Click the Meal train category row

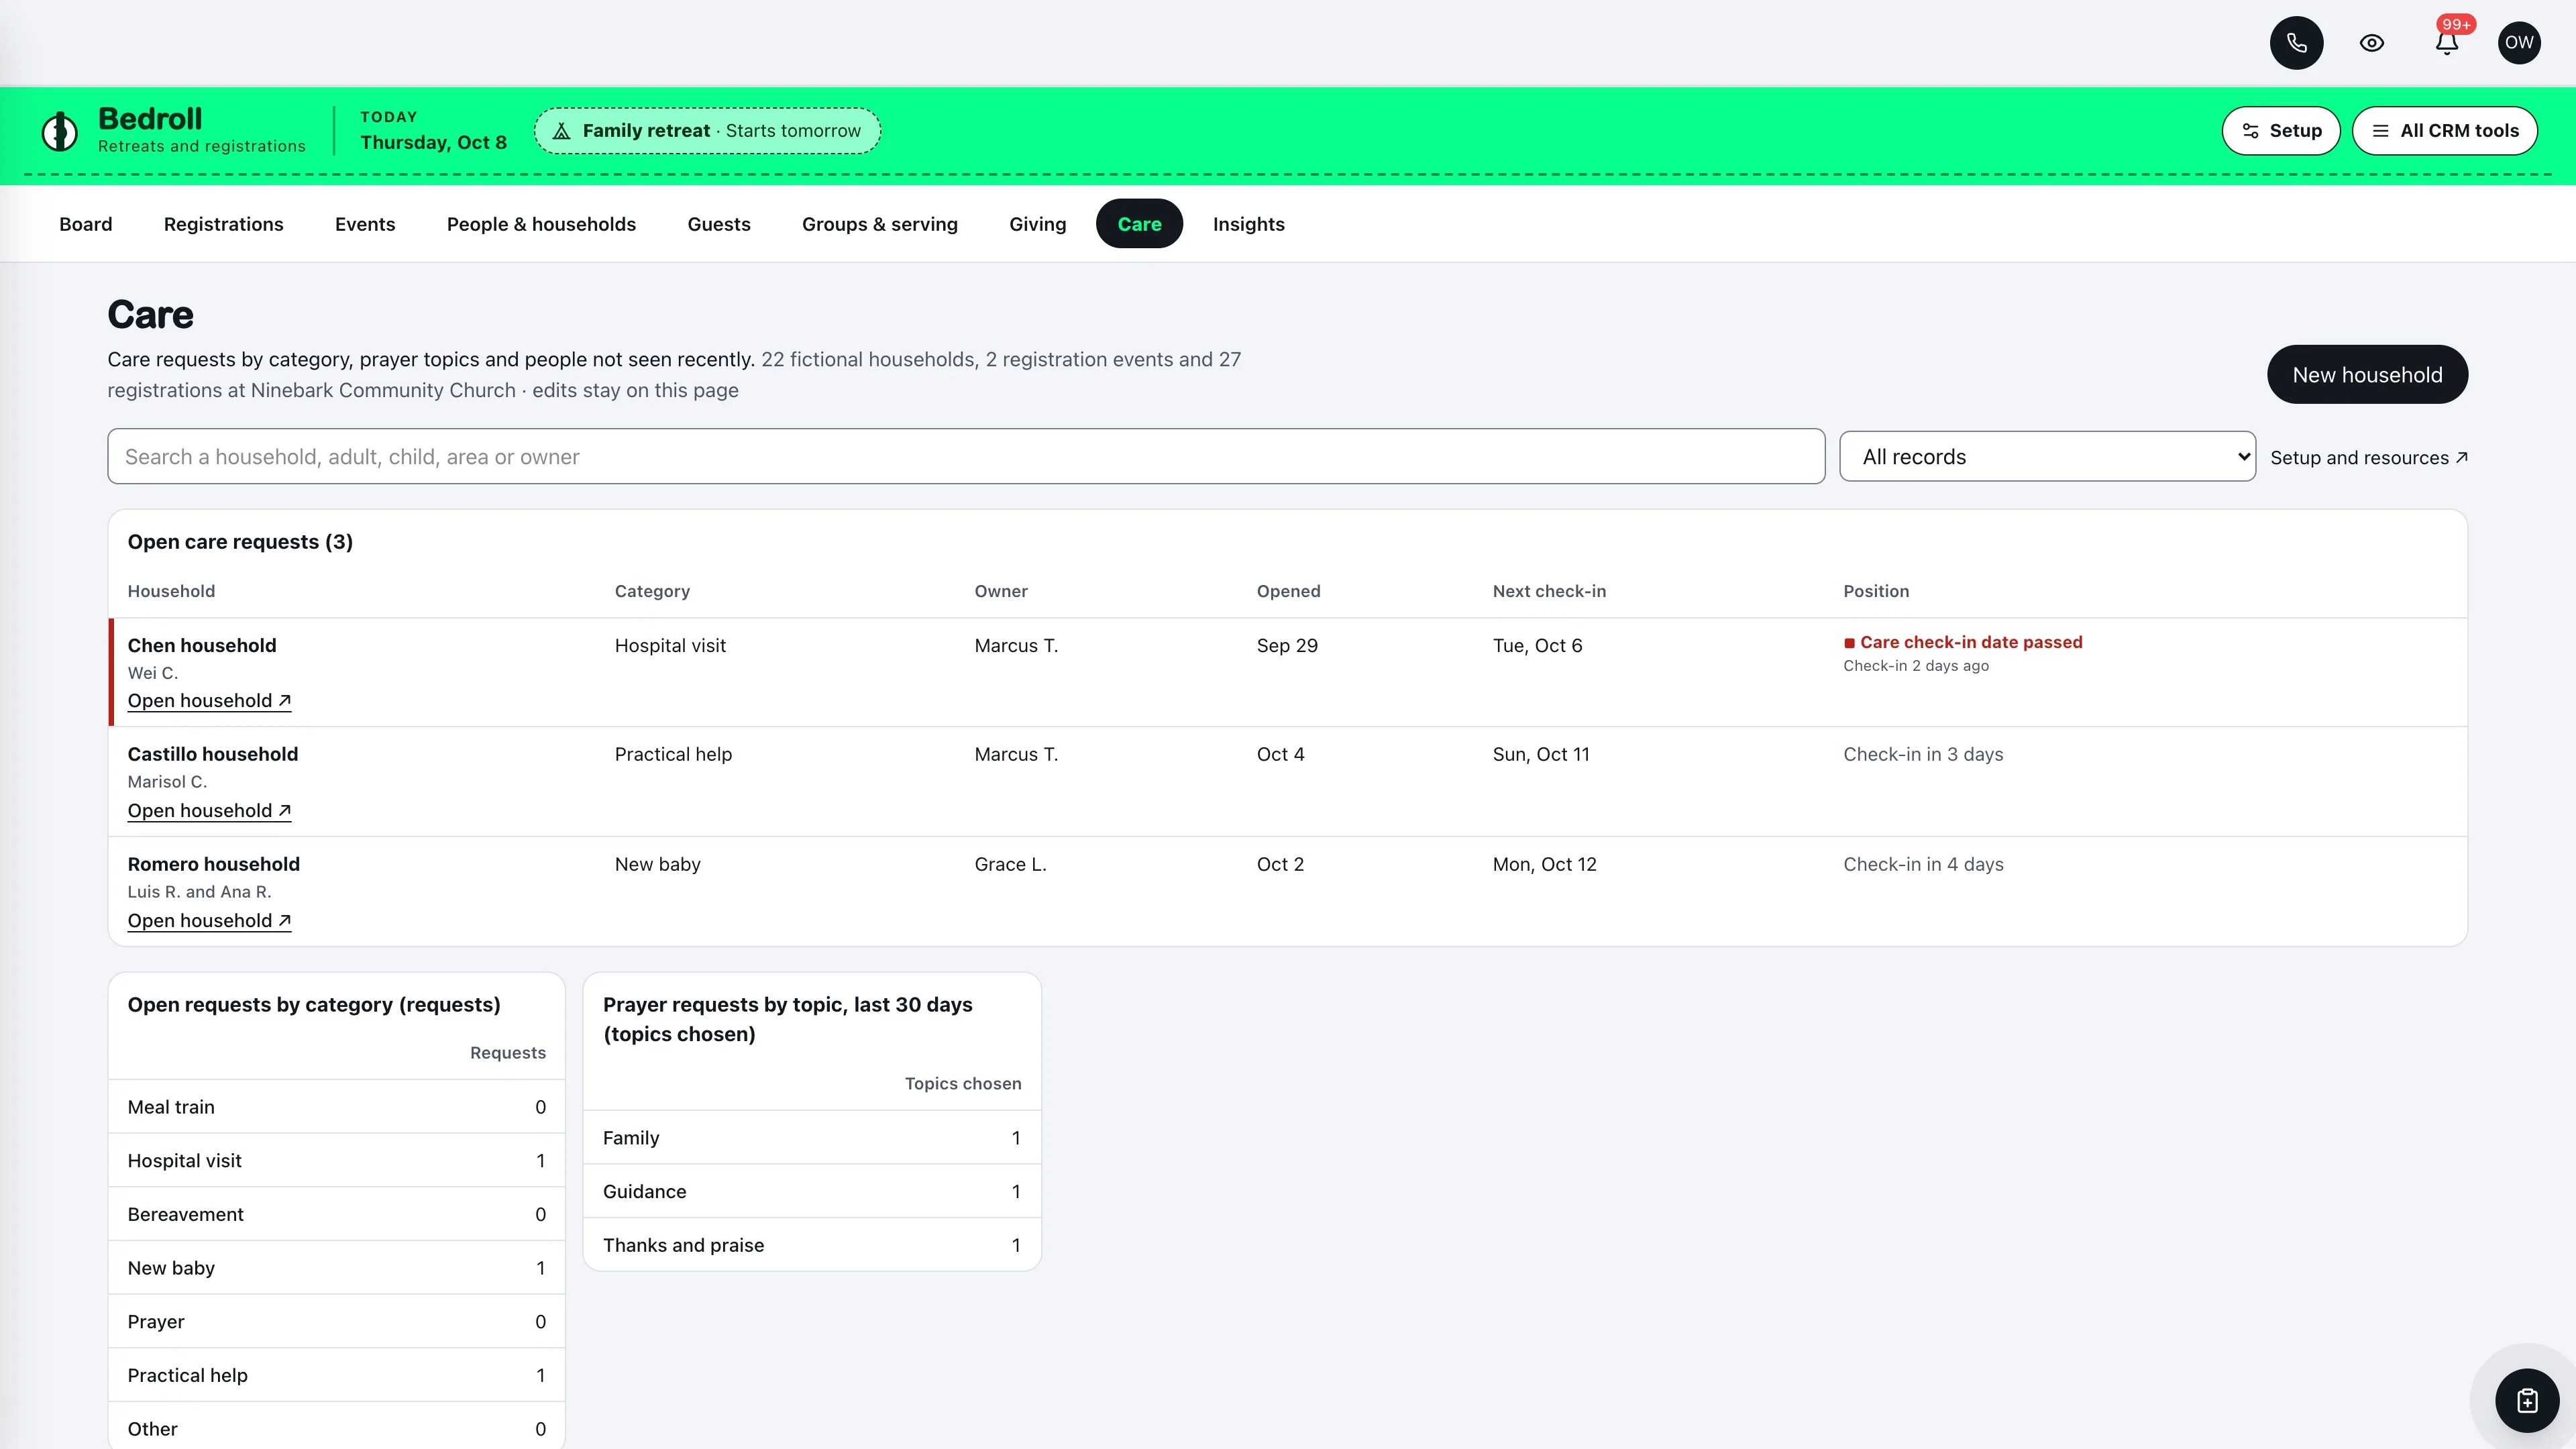tap(337, 1107)
